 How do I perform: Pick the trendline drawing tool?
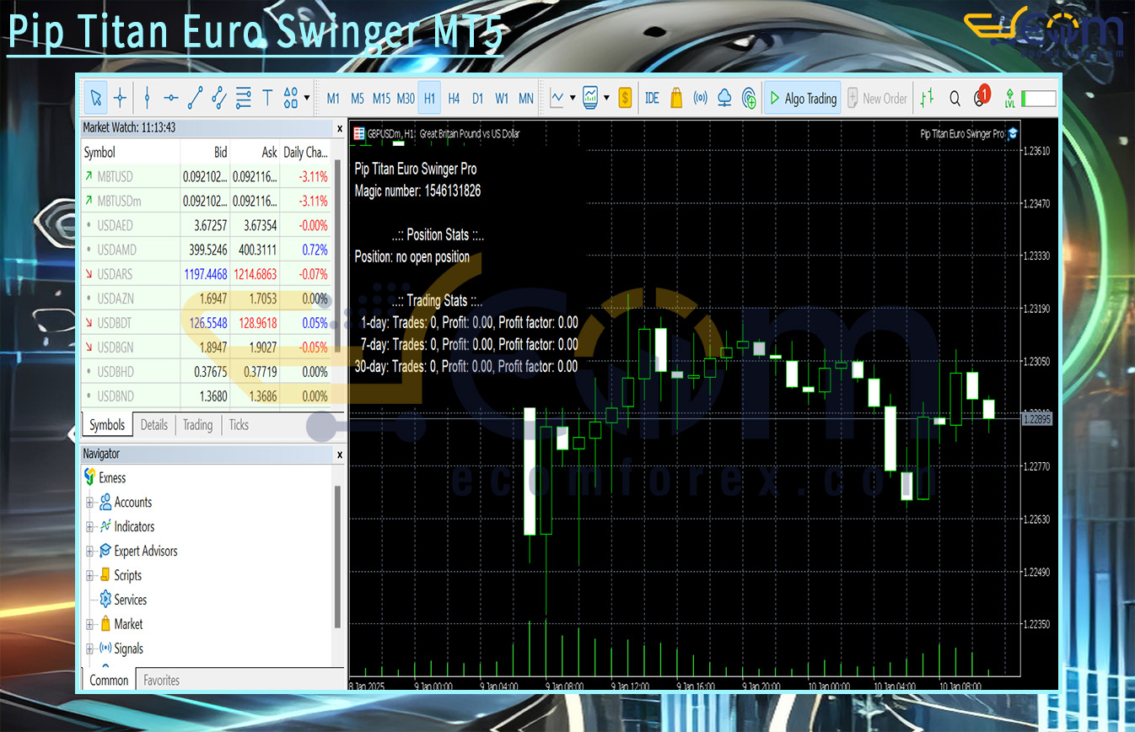tap(195, 99)
